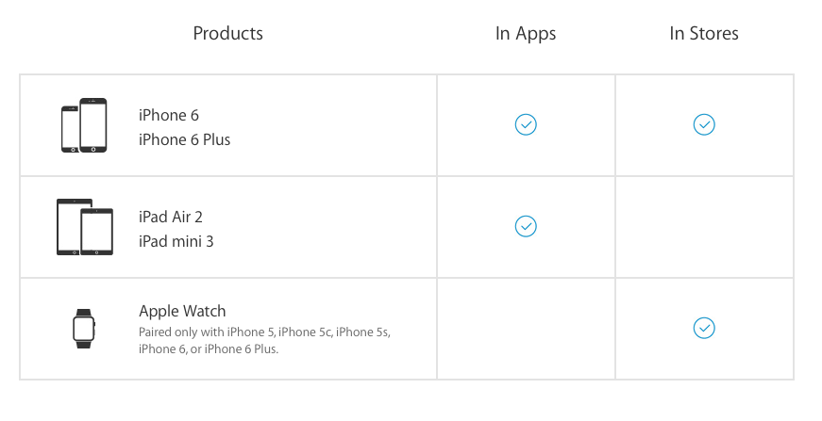Click iPhone 6 In Stores checkmark

[x=704, y=124]
